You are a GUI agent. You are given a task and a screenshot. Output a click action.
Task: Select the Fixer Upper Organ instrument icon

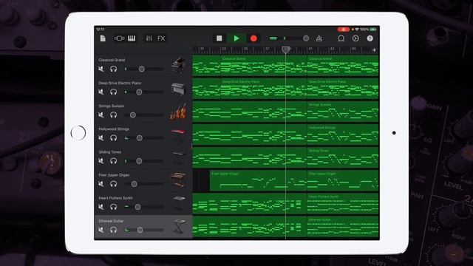tap(178, 180)
